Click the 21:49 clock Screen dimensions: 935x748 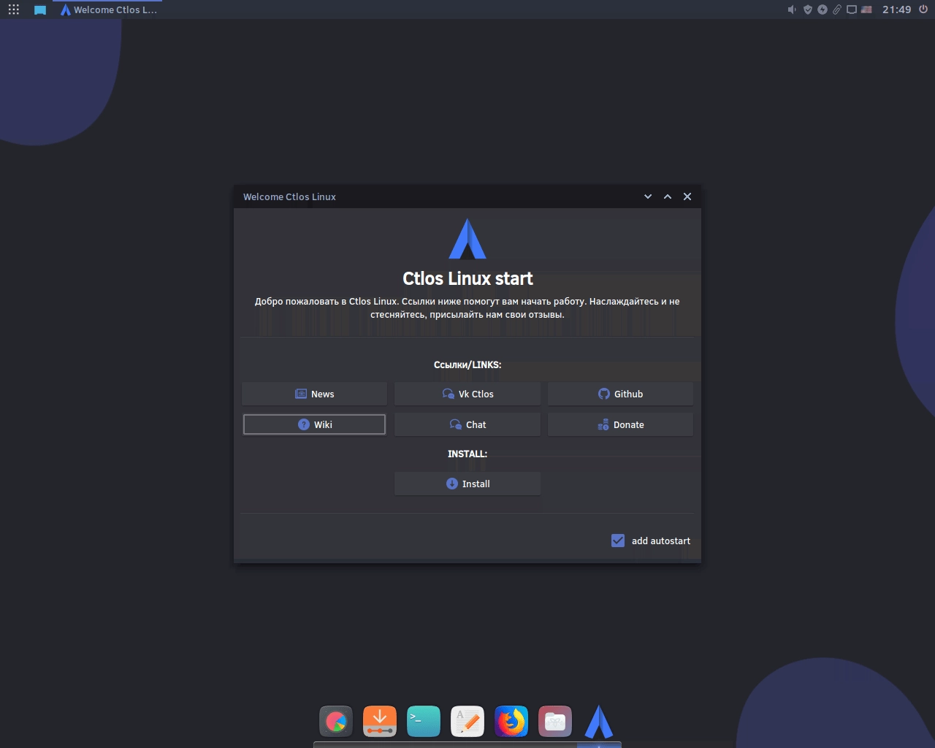[x=896, y=9]
